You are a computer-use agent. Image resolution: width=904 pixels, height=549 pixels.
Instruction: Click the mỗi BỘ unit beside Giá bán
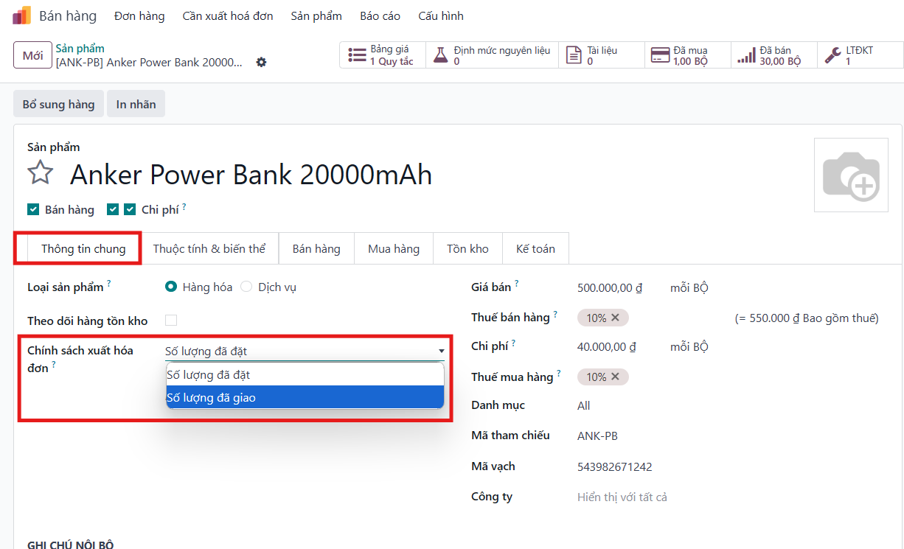[x=689, y=287]
